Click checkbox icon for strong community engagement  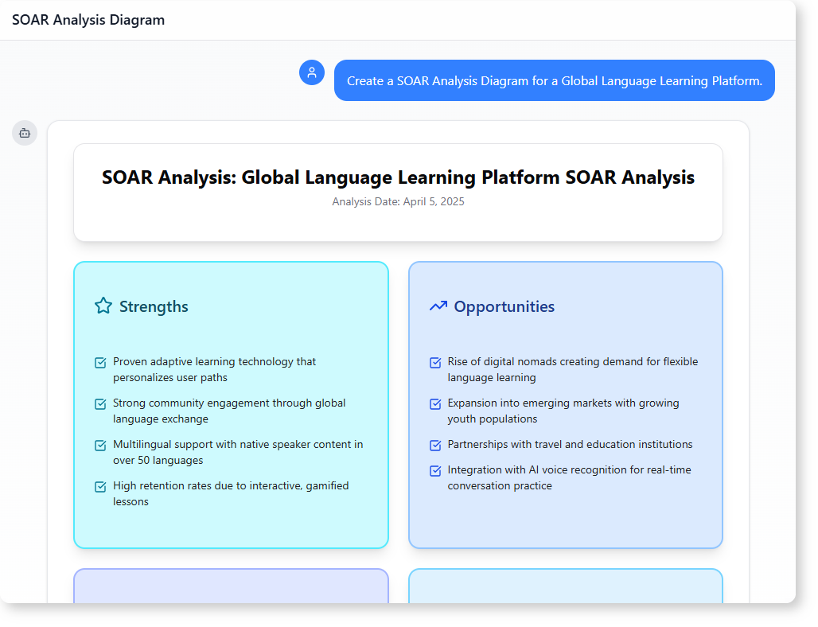click(101, 404)
